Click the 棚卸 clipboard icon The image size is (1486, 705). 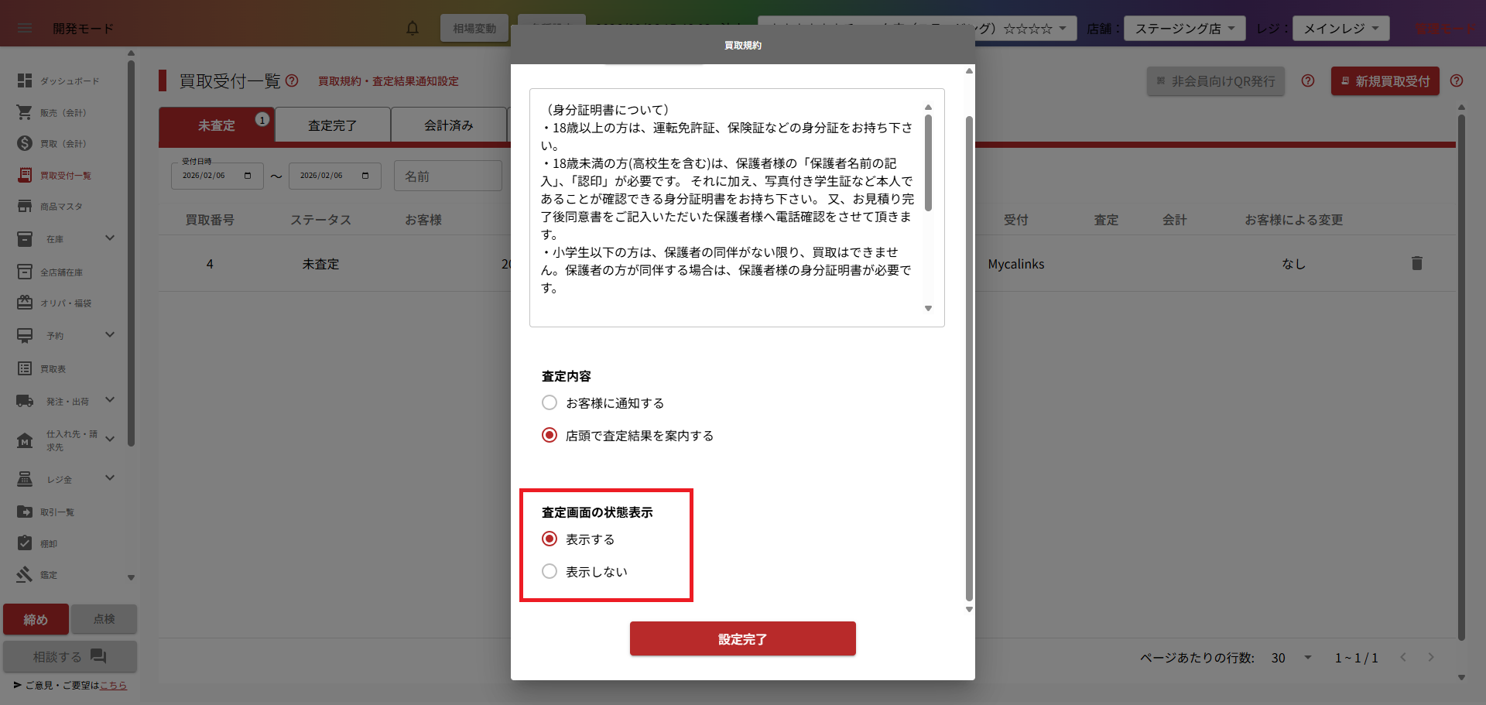pyautogui.click(x=25, y=543)
